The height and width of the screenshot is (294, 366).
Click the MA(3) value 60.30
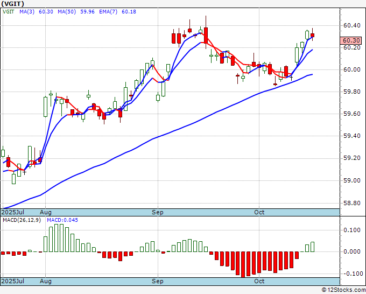coord(46,12)
